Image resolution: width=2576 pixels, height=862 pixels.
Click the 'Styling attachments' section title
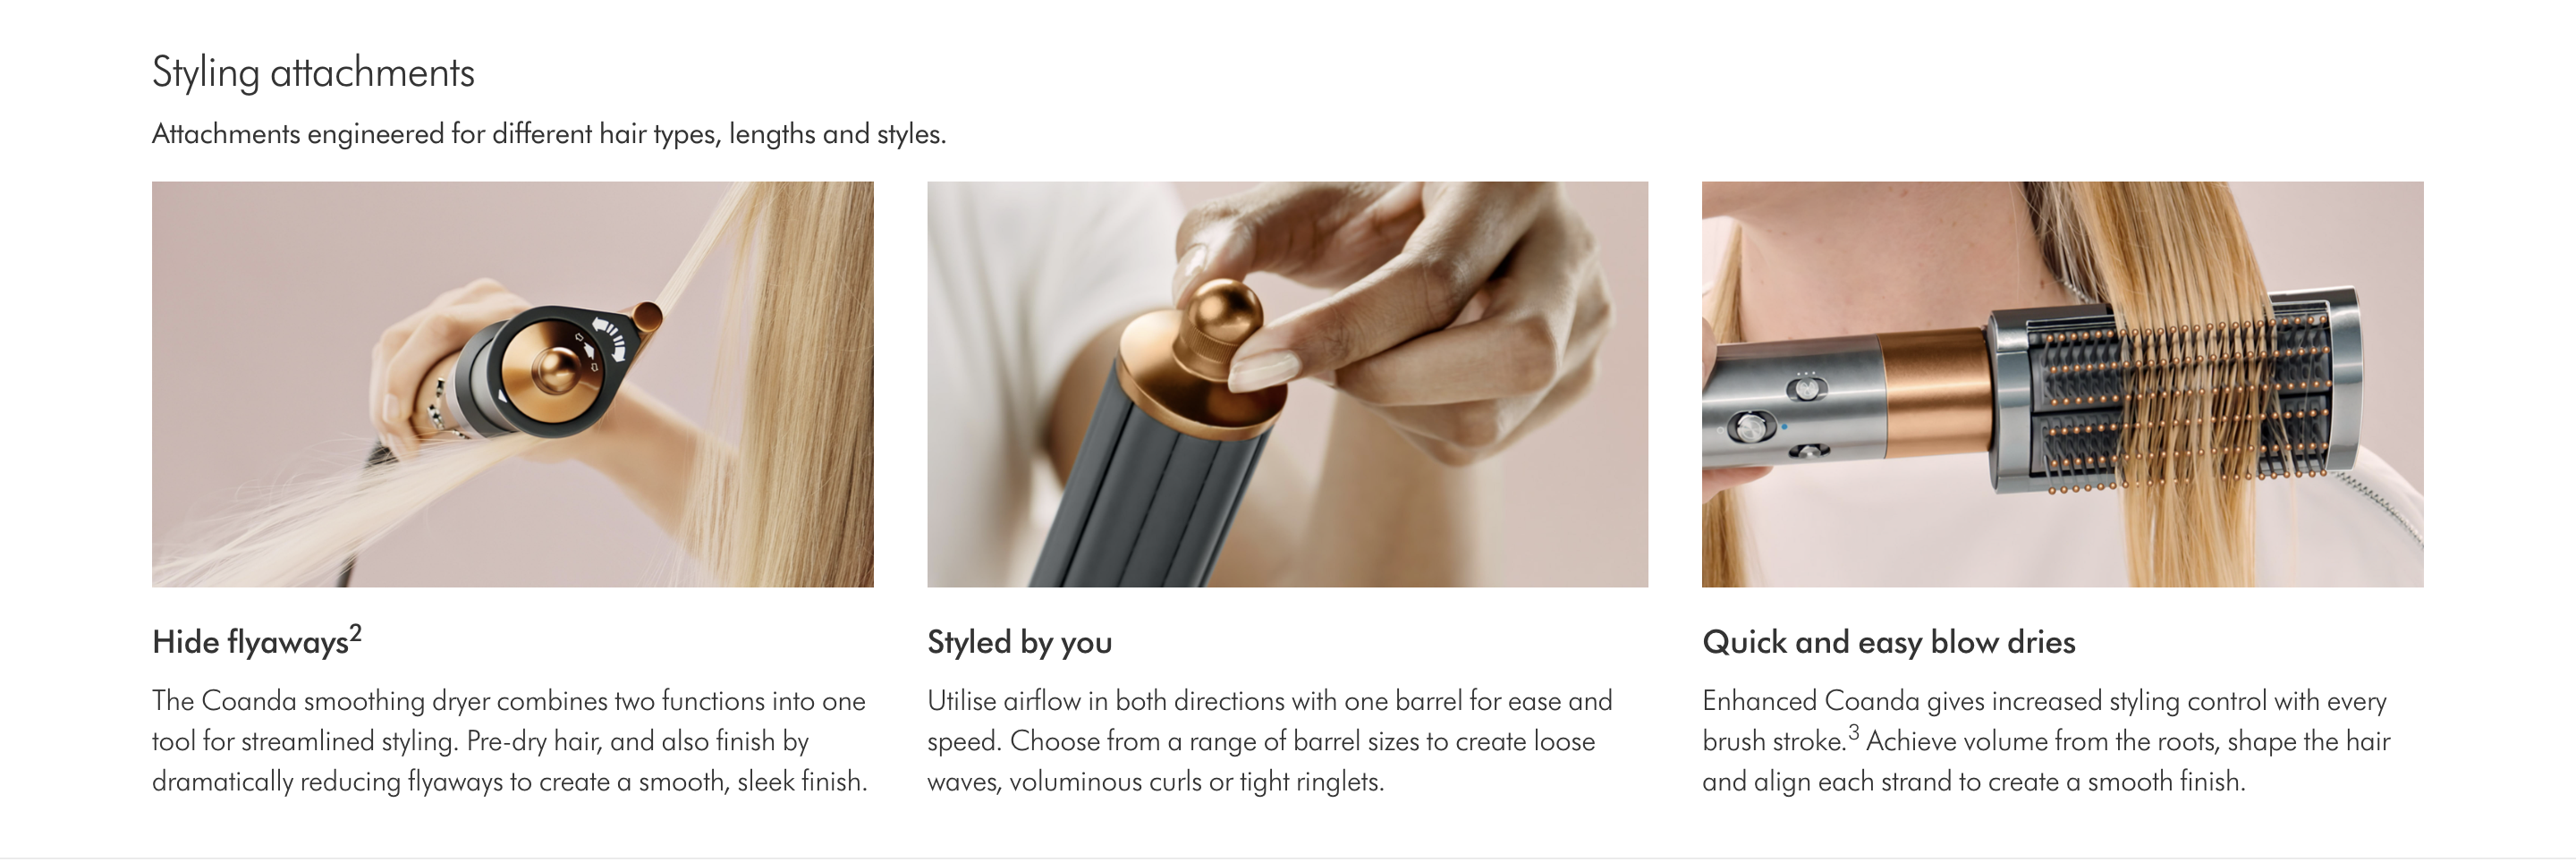[313, 73]
